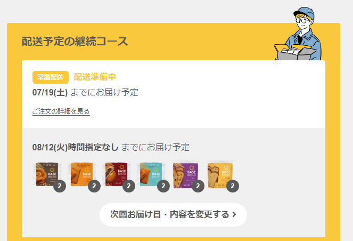Click the 次回お届け日・内容を変更する button

point(173,215)
